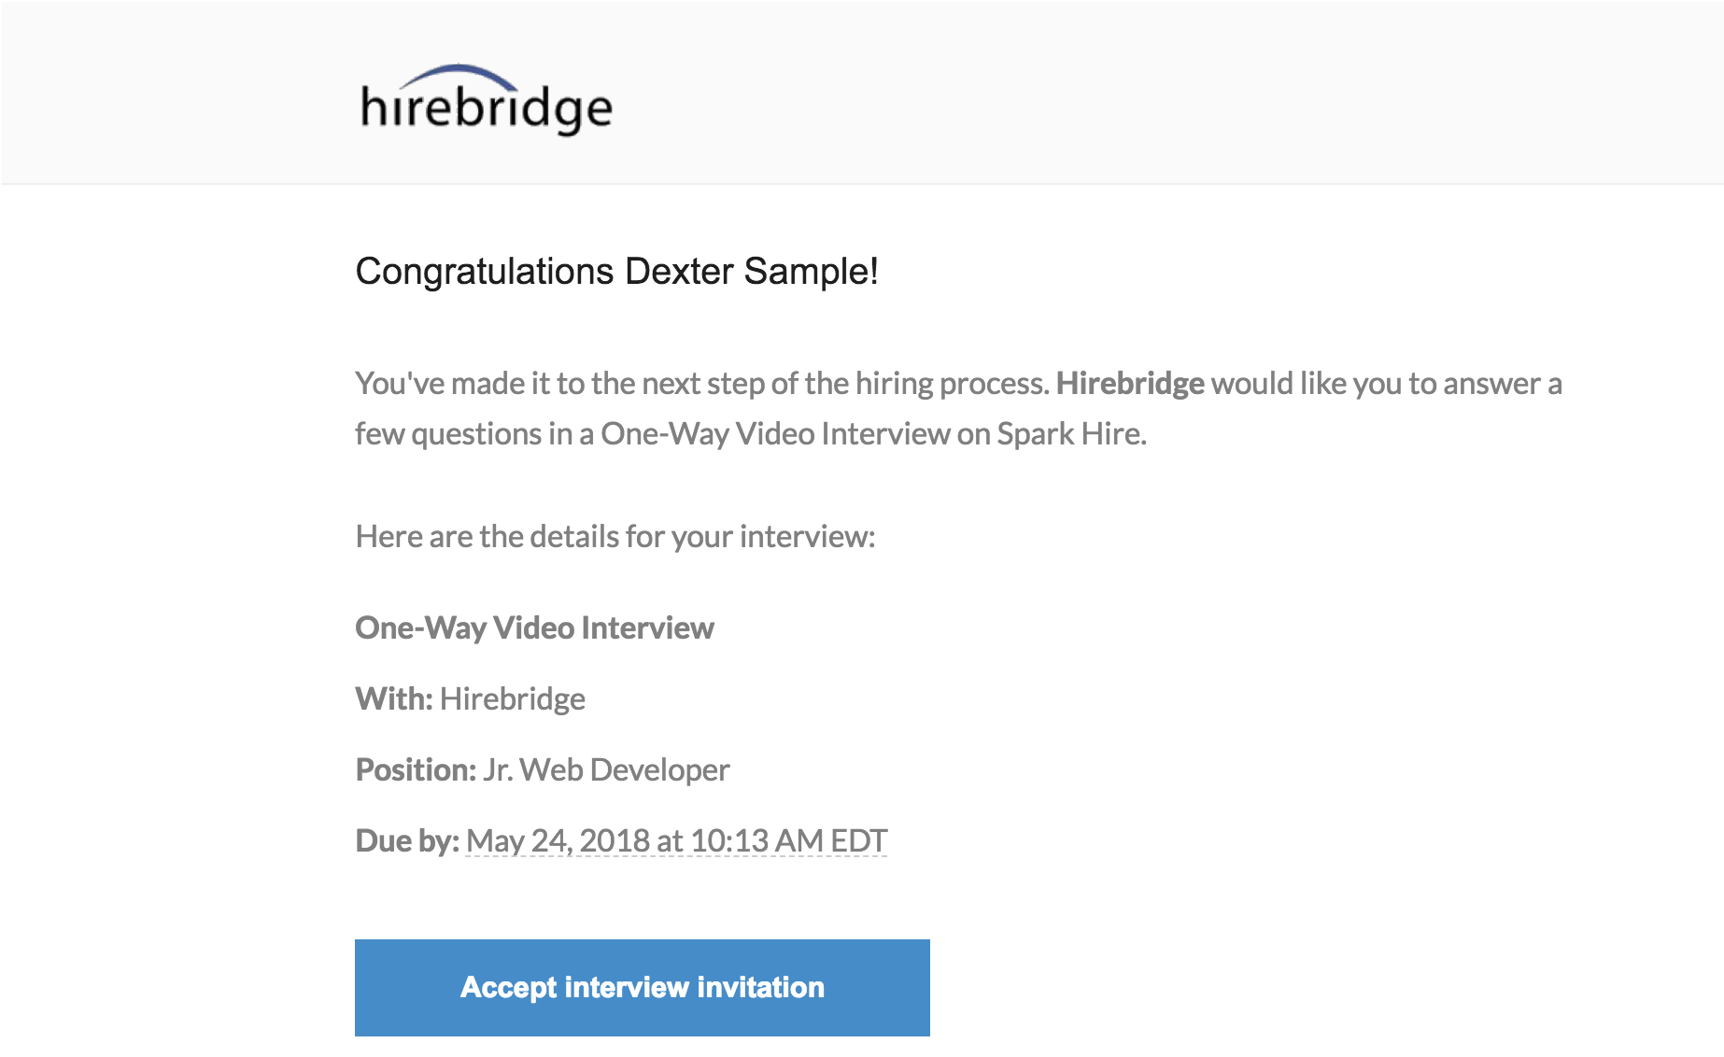Image resolution: width=1724 pixels, height=1057 pixels.
Task: Click the Position: Jr. Web Developer line
Action: (x=542, y=770)
